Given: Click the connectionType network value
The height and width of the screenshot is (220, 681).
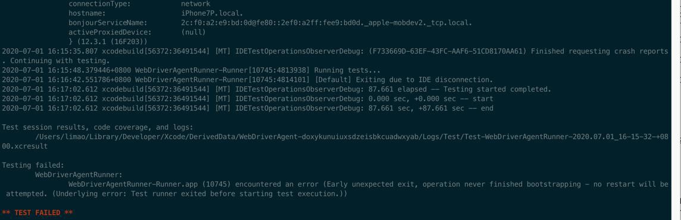Looking at the screenshot, I should (195, 4).
